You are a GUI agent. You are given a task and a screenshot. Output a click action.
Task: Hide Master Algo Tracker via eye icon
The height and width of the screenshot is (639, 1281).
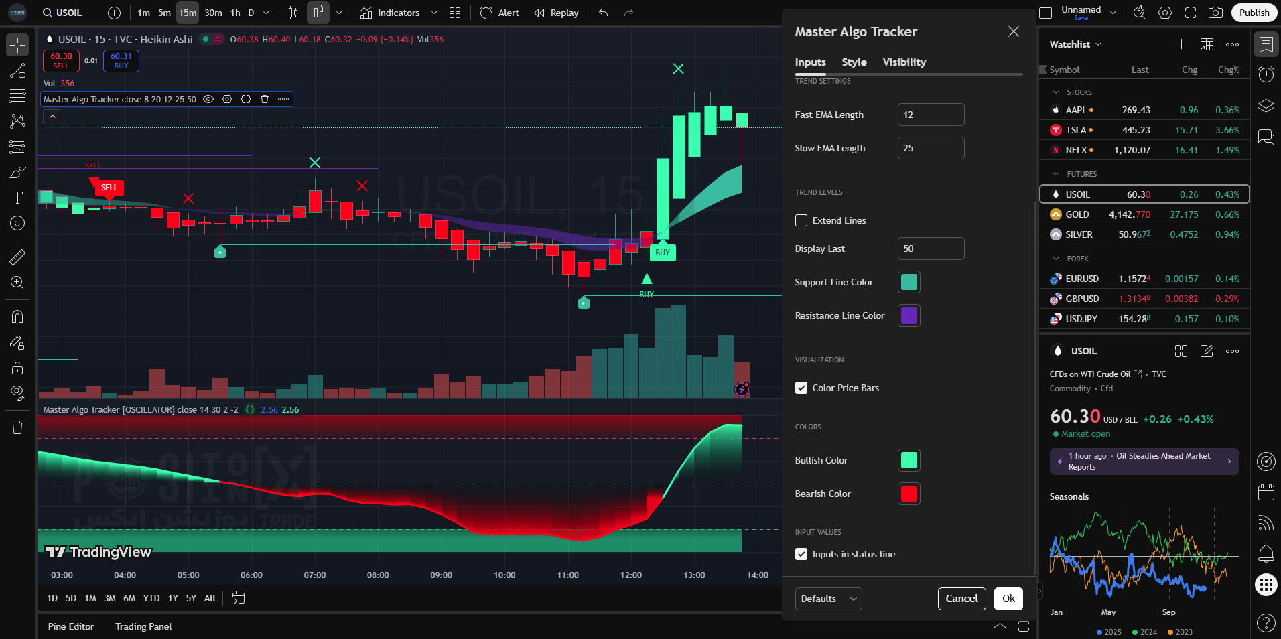[x=208, y=99]
